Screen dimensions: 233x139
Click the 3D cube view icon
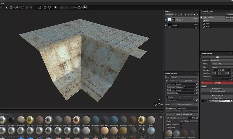point(50,7)
